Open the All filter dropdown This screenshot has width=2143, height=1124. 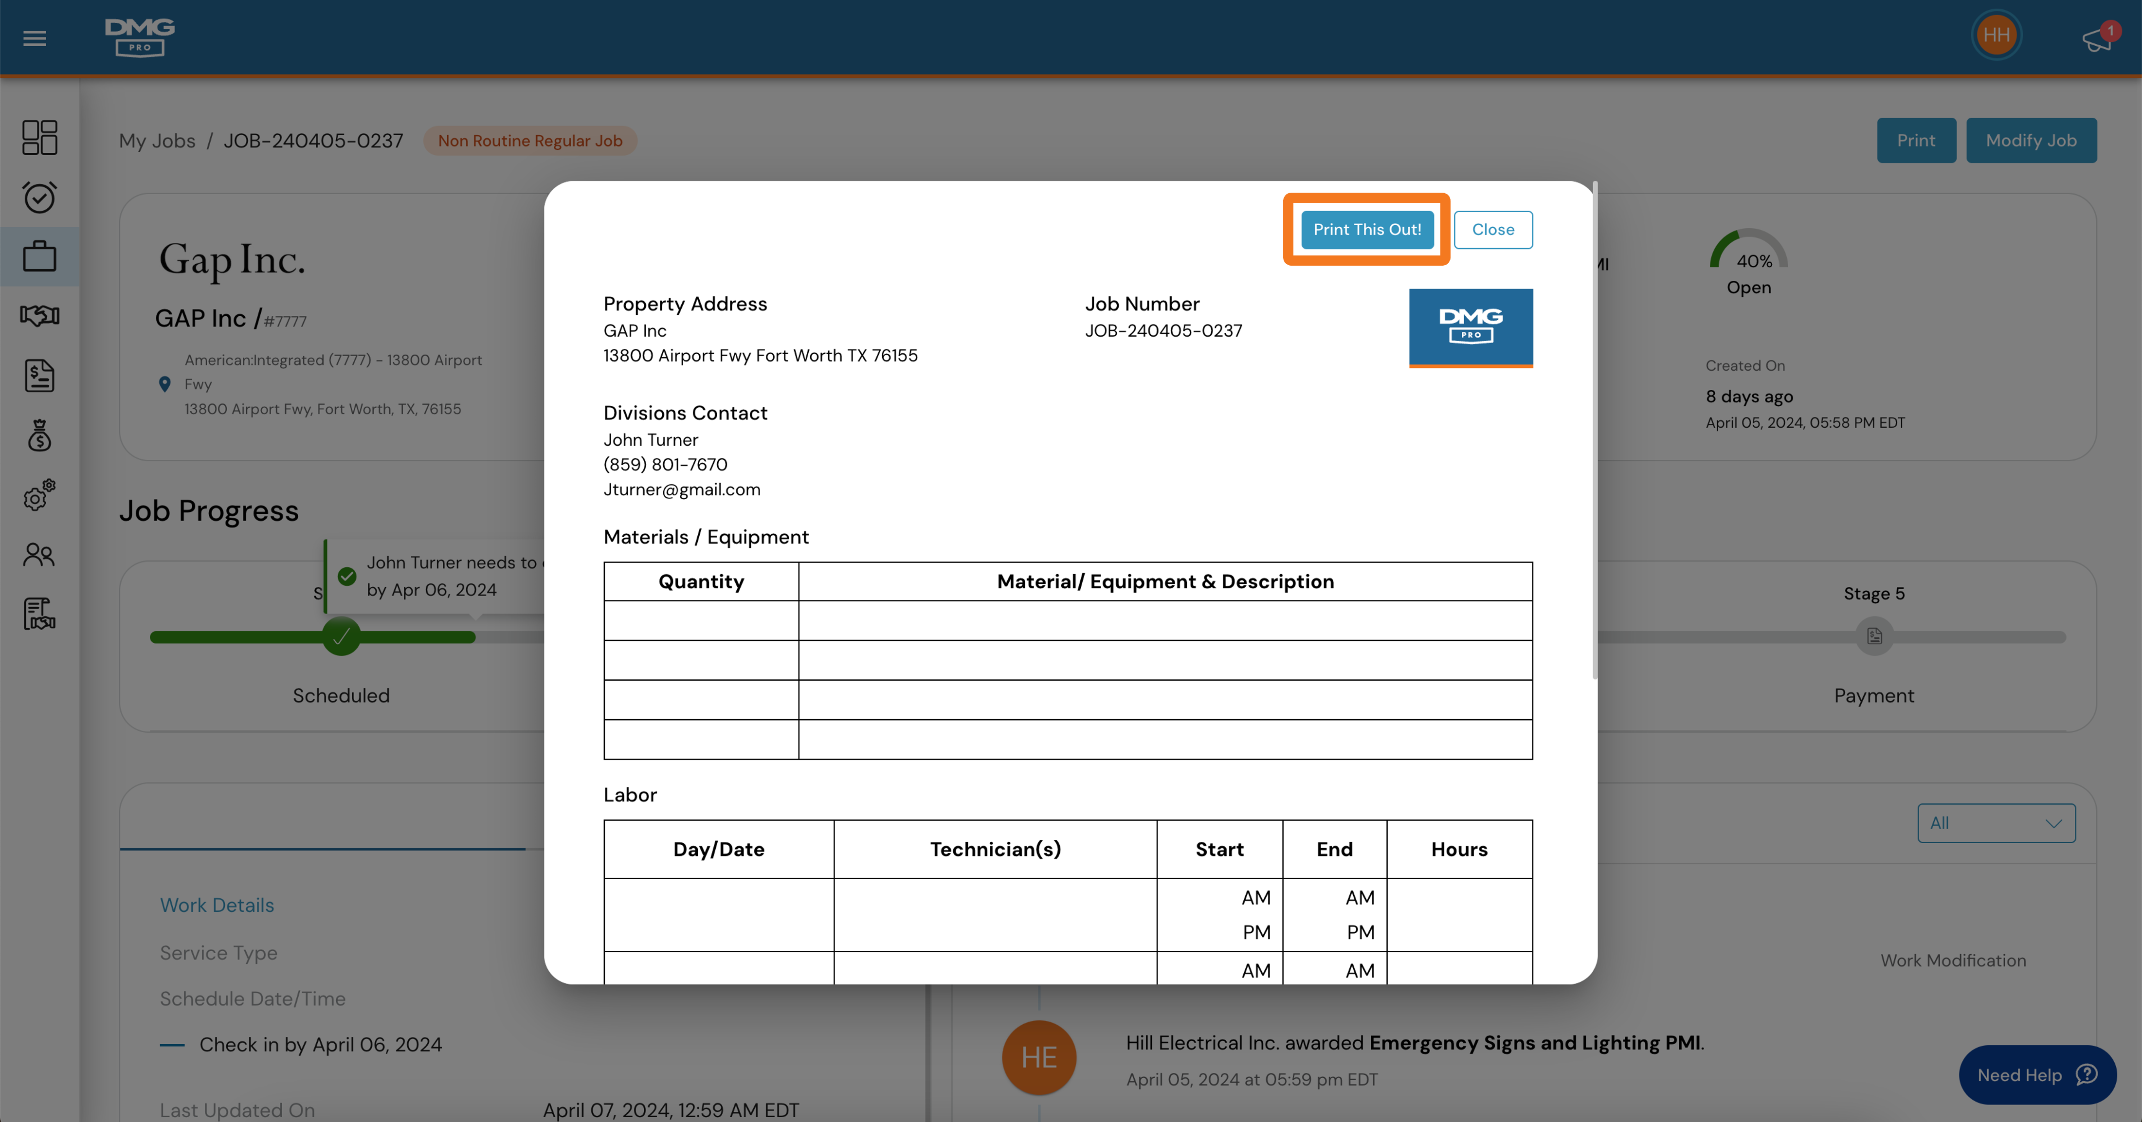click(x=1996, y=823)
